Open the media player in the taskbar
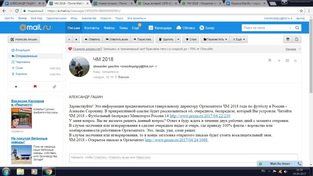 34,172
